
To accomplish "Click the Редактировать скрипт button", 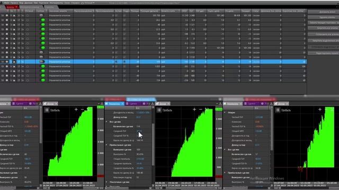I will [x=323, y=53].
